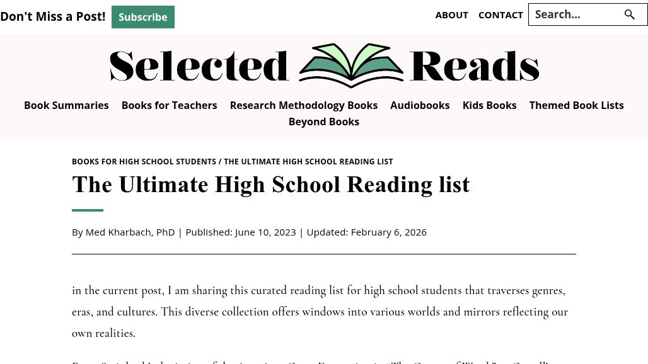The width and height of the screenshot is (648, 364).
Task: Click The Ultimate High School Reading List breadcrumb
Action: pyautogui.click(x=308, y=162)
